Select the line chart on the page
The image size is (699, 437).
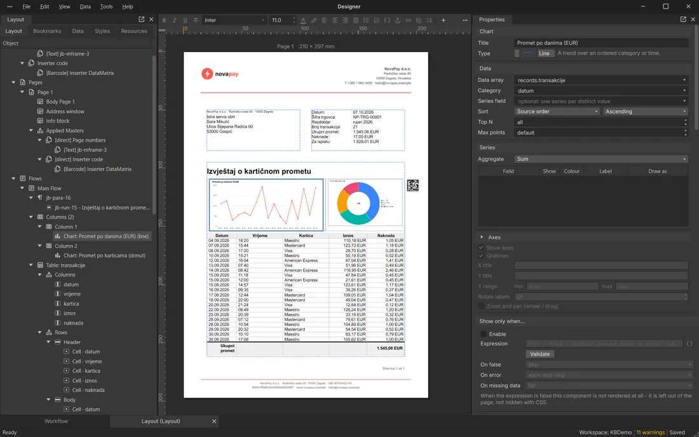pos(266,205)
